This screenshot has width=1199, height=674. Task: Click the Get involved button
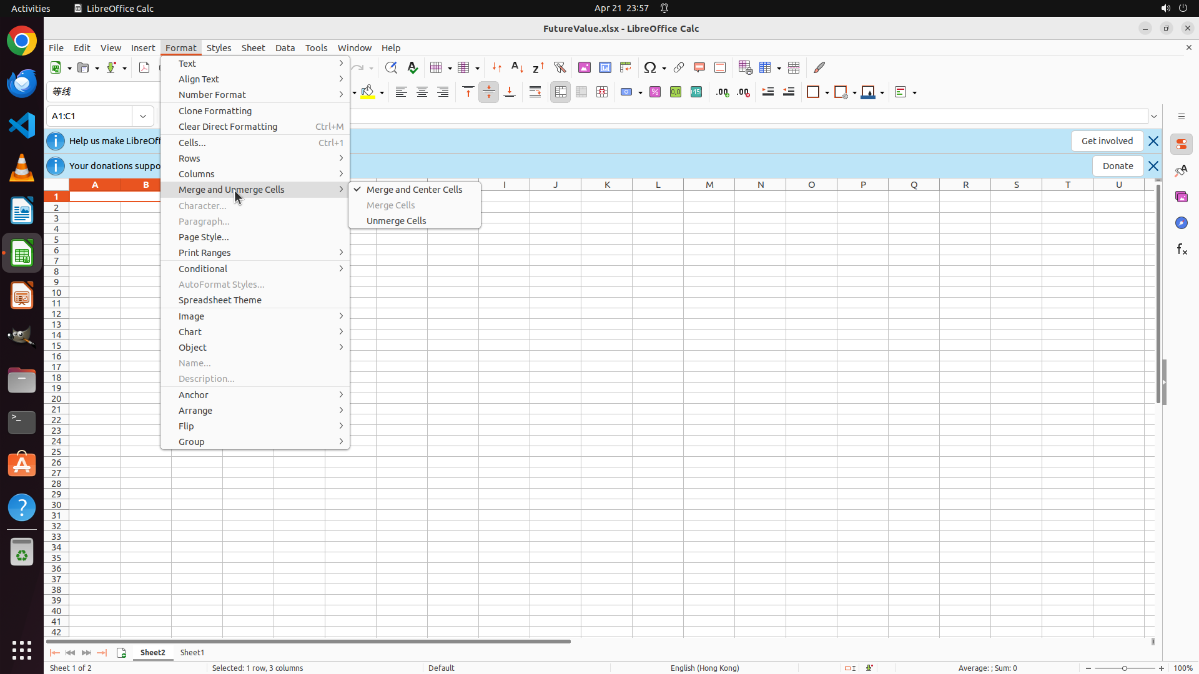(1107, 141)
